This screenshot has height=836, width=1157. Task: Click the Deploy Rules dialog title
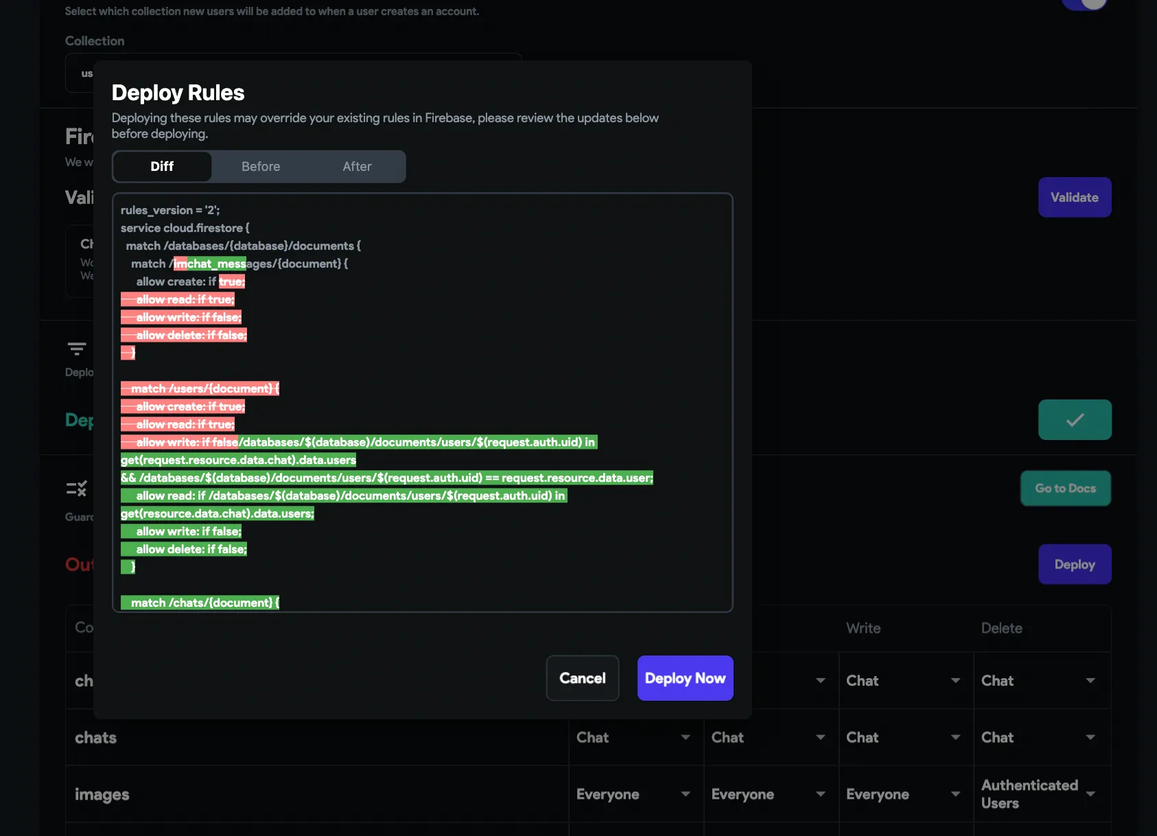[x=178, y=93]
